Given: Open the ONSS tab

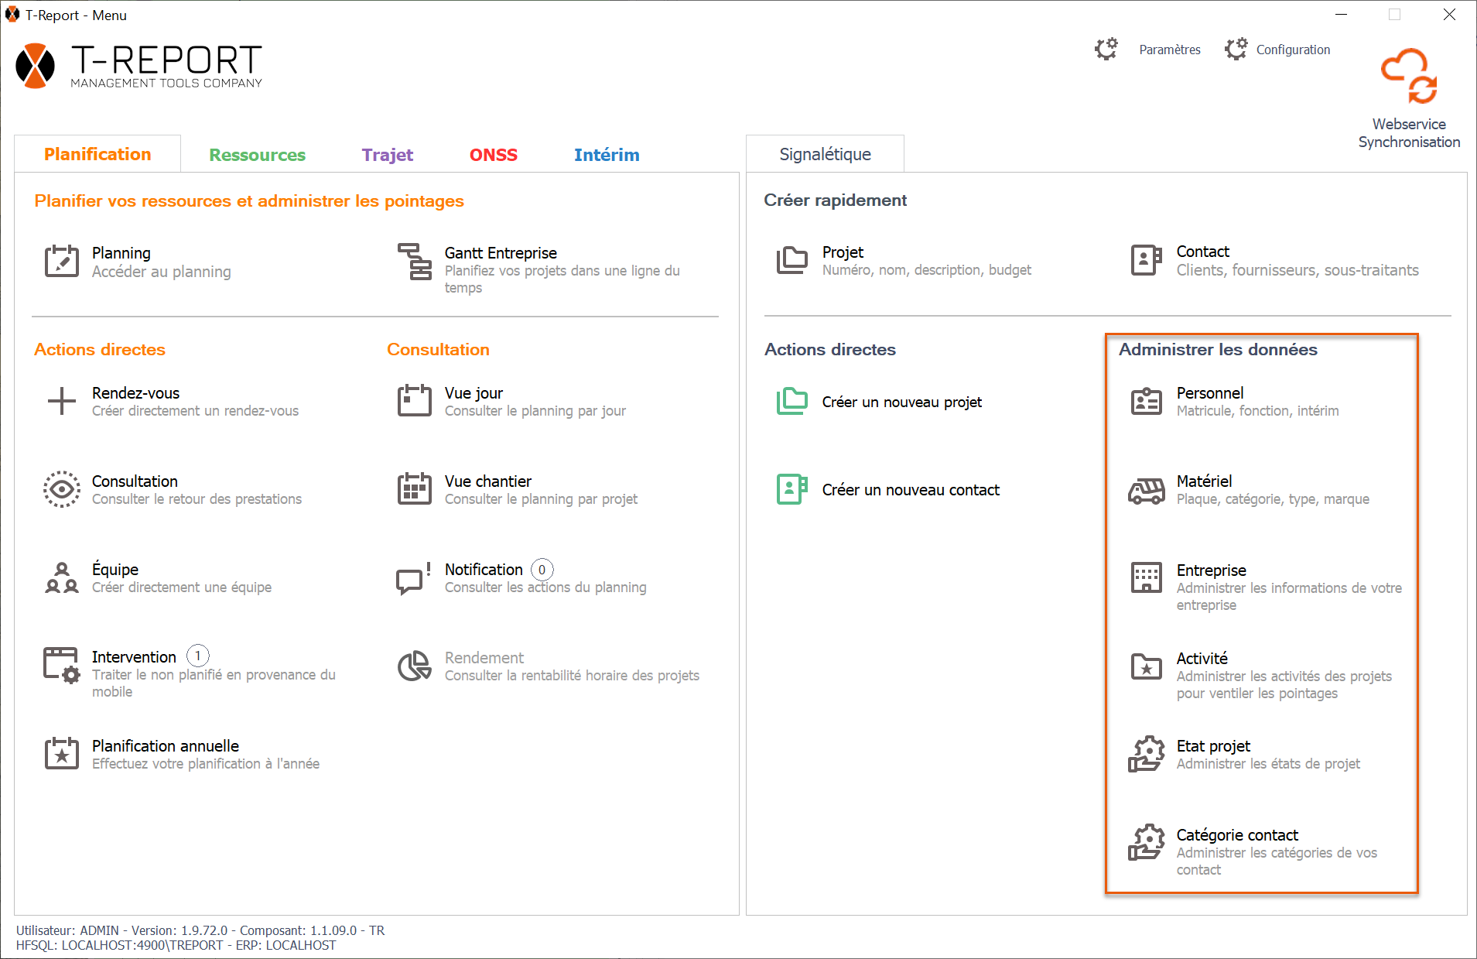Looking at the screenshot, I should [x=493, y=155].
